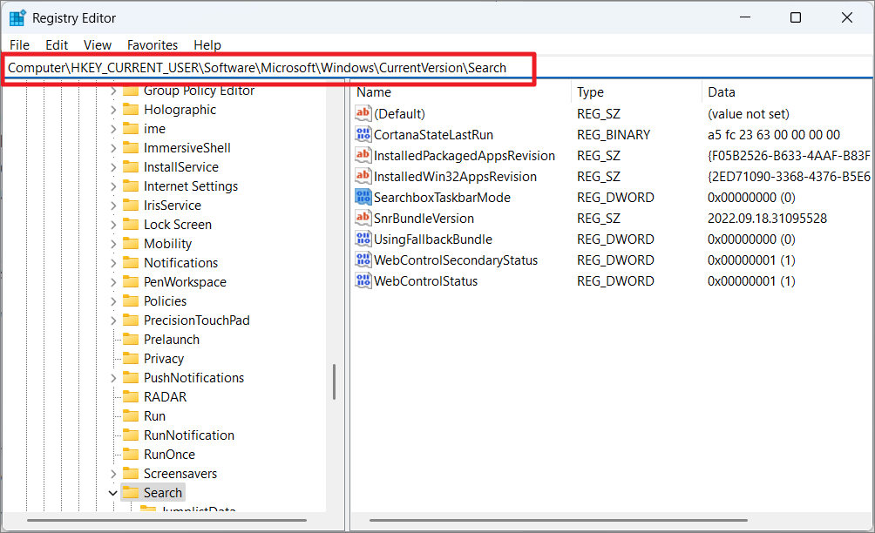
Task: Click the Holographic folder icon
Action: click(x=131, y=110)
